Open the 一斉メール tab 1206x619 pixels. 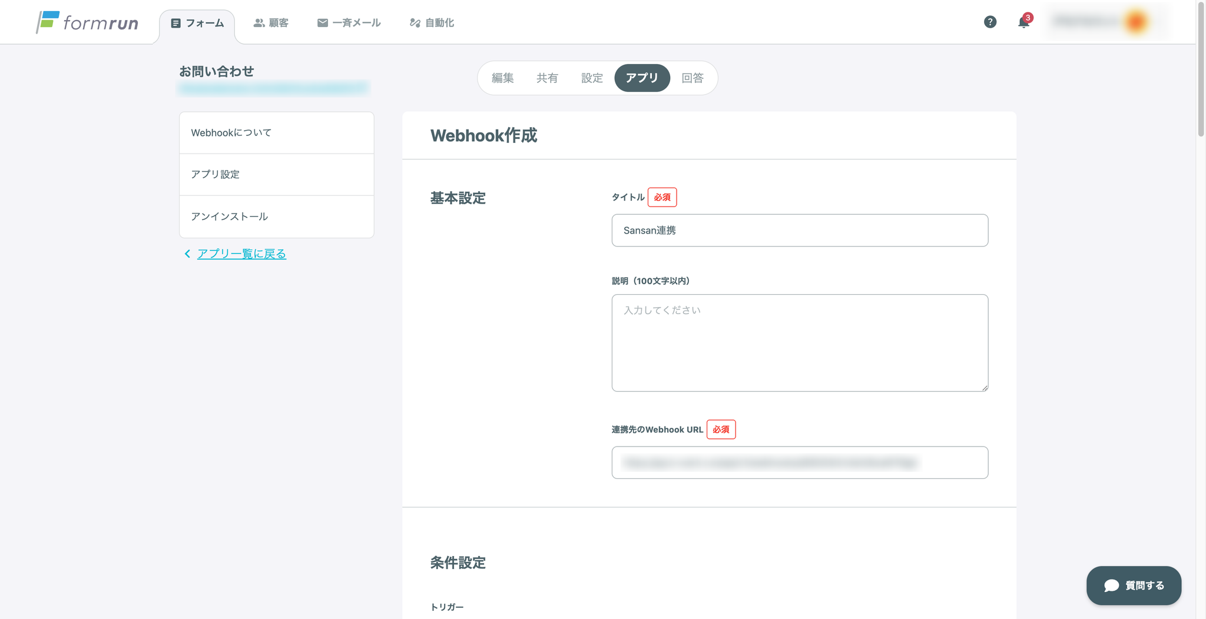click(349, 23)
